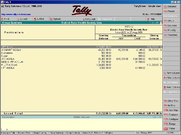Click the Tally logo
The width and height of the screenshot is (181, 135).
point(82,10)
